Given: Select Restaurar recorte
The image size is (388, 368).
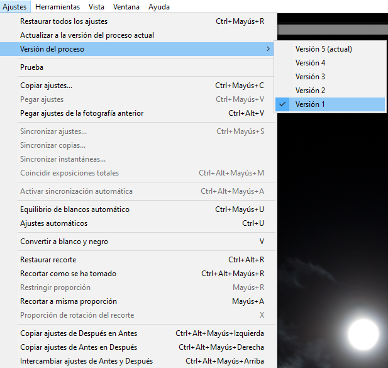Looking at the screenshot, I should point(137,260).
